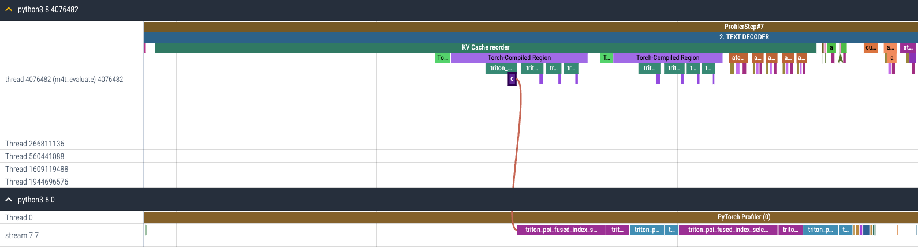Image resolution: width=918 pixels, height=252 pixels.
Task: Collapse the python3.8 0 process section
Action: click(x=8, y=200)
